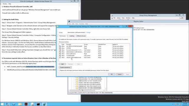Open Server Manager from the taskbar
Screen dimensions: 189x106
click(x=8, y=104)
